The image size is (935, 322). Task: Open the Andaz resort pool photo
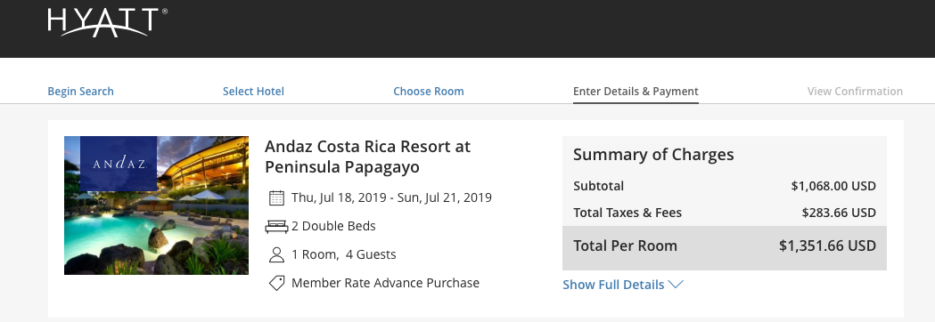[x=156, y=205]
